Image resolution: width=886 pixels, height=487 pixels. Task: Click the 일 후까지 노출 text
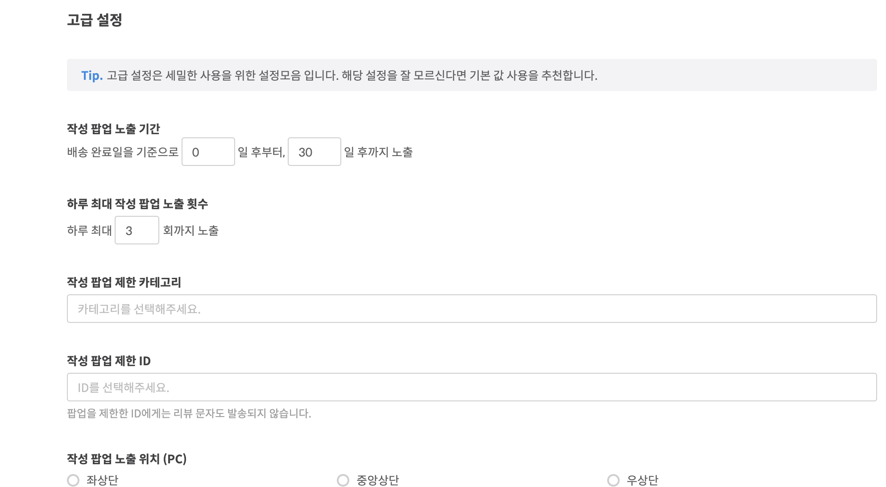click(x=378, y=152)
